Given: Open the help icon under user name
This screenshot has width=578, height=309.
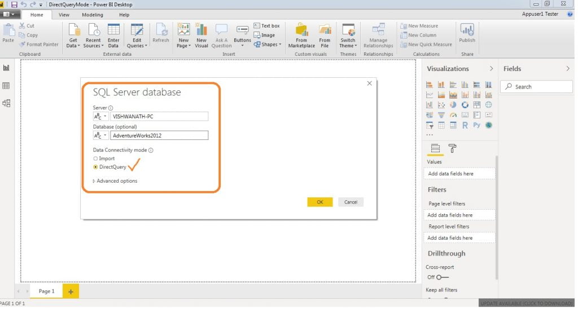Looking at the screenshot, I should click(570, 14).
